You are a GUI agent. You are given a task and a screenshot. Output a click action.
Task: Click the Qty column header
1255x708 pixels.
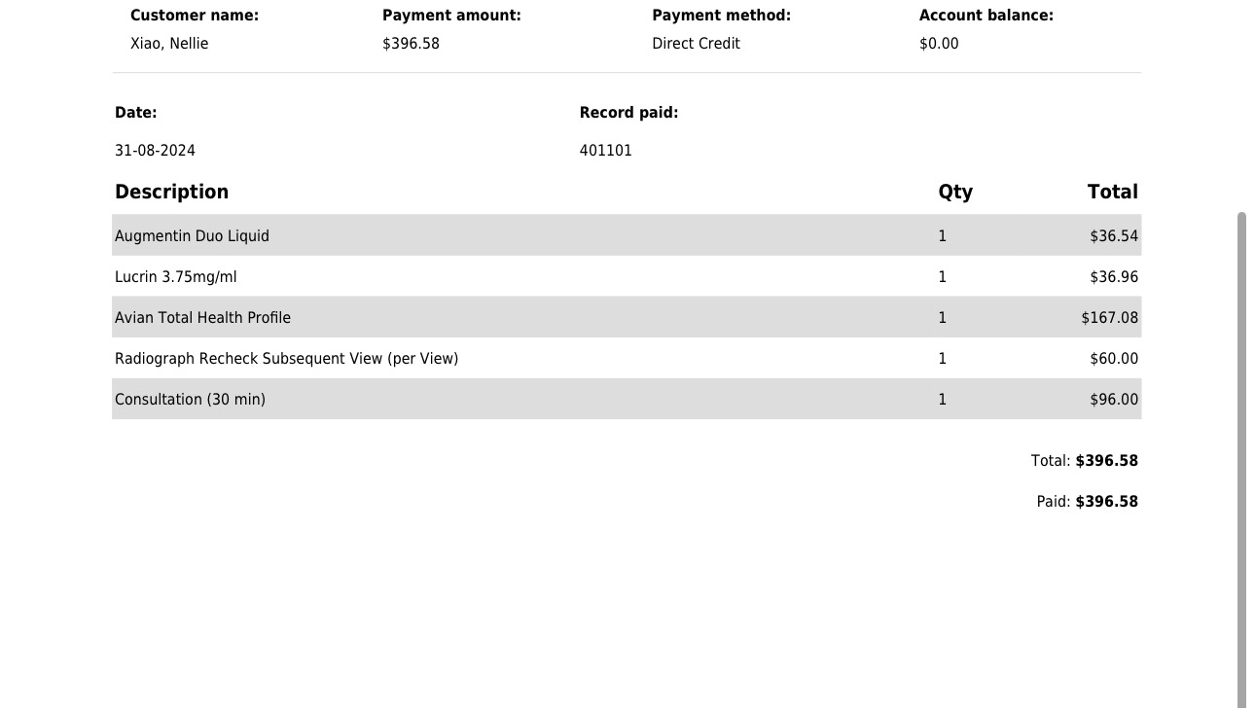coord(955,192)
